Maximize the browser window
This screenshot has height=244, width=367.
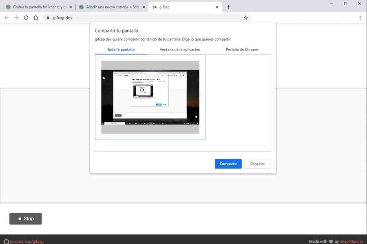coord(345,4)
